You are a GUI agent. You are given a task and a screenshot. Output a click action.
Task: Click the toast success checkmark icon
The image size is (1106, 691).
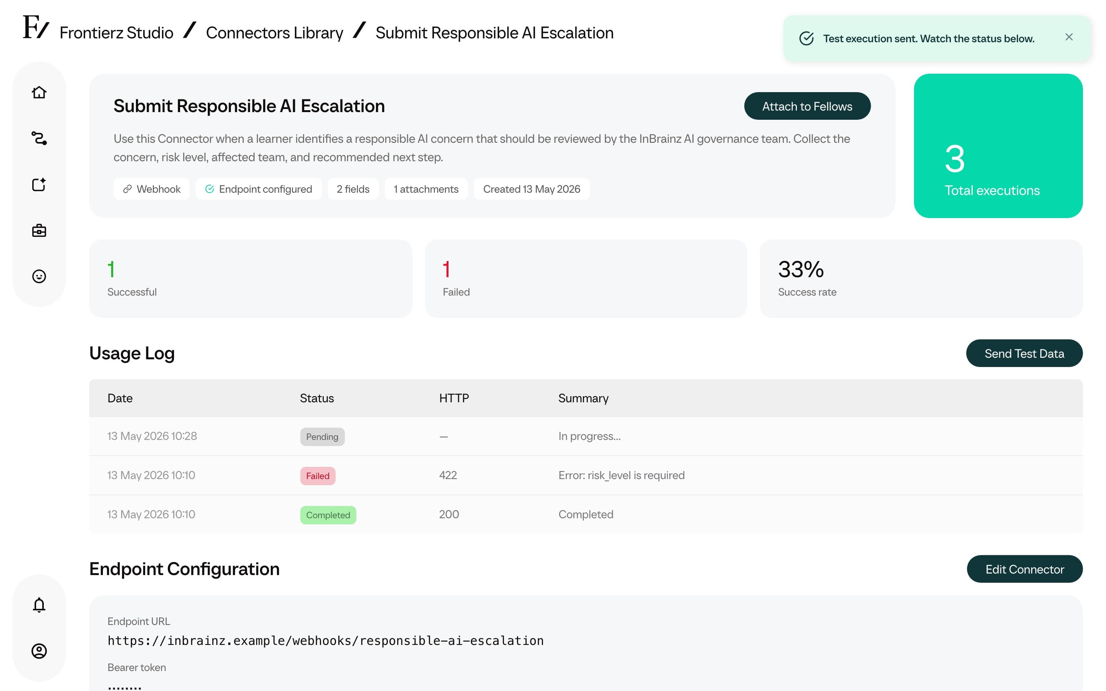[x=806, y=38]
